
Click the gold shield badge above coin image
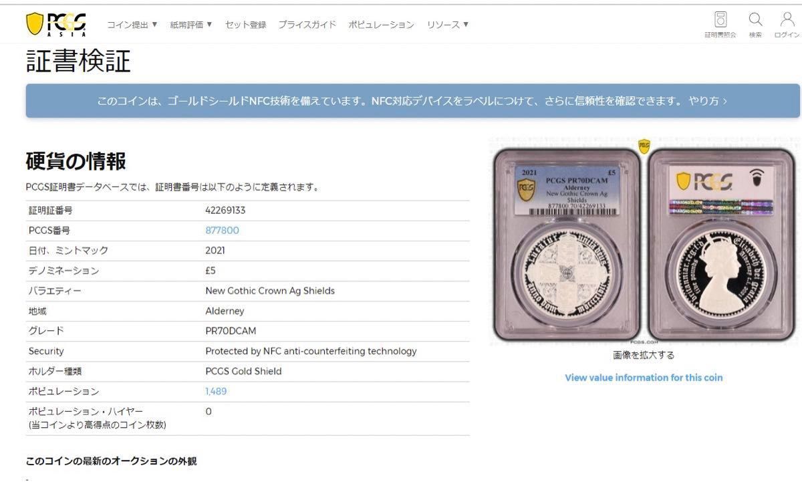pos(644,146)
